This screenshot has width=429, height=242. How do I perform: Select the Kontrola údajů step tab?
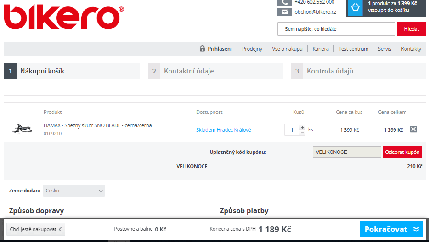tap(358, 71)
